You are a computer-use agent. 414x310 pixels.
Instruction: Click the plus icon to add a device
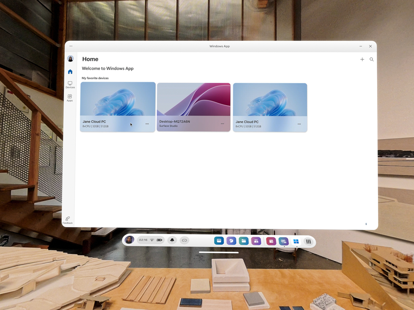point(362,59)
